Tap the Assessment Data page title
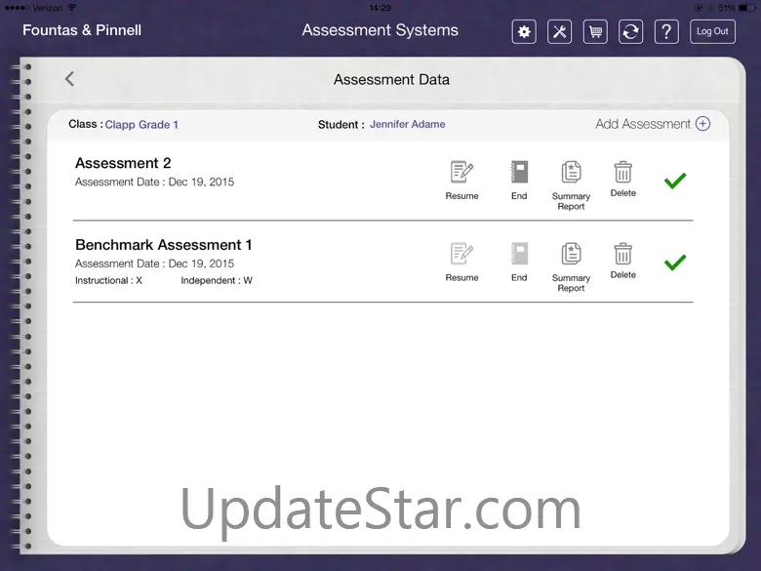 (x=391, y=80)
